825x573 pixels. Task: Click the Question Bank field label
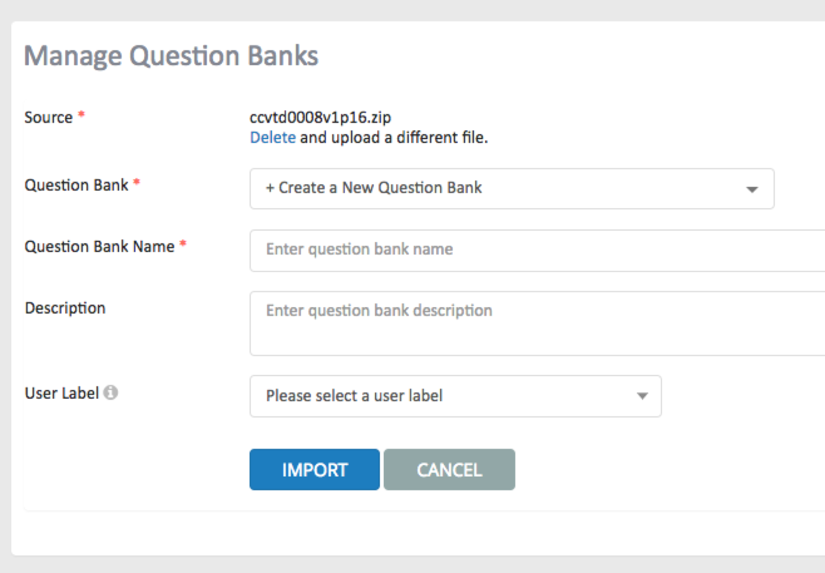[76, 185]
